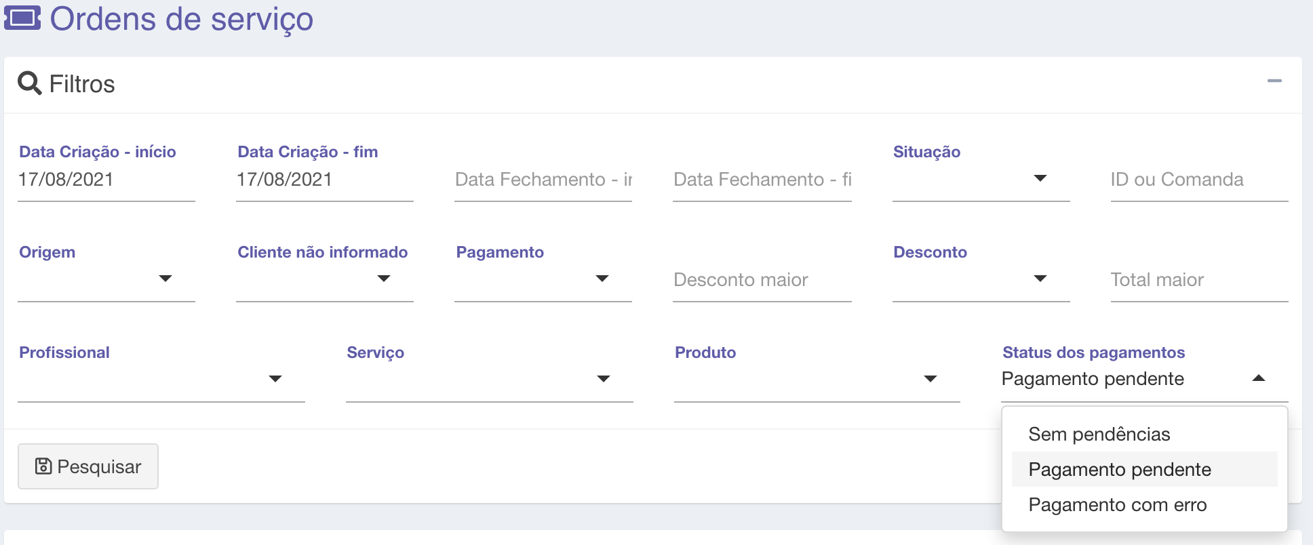Click the Data Criação - início field
This screenshot has width=1313, height=545.
click(106, 180)
